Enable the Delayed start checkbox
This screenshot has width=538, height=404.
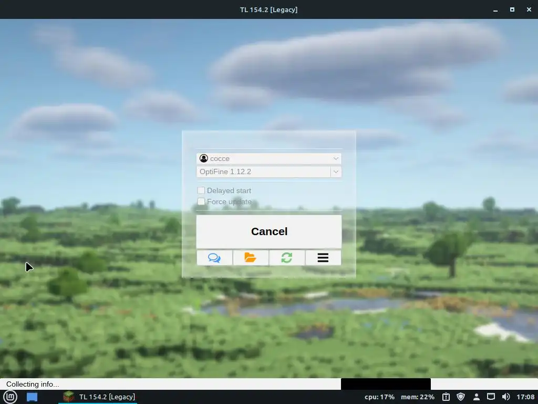click(x=201, y=190)
